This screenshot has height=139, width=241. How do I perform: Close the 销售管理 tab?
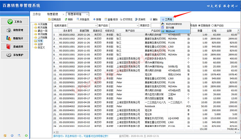point(63,14)
